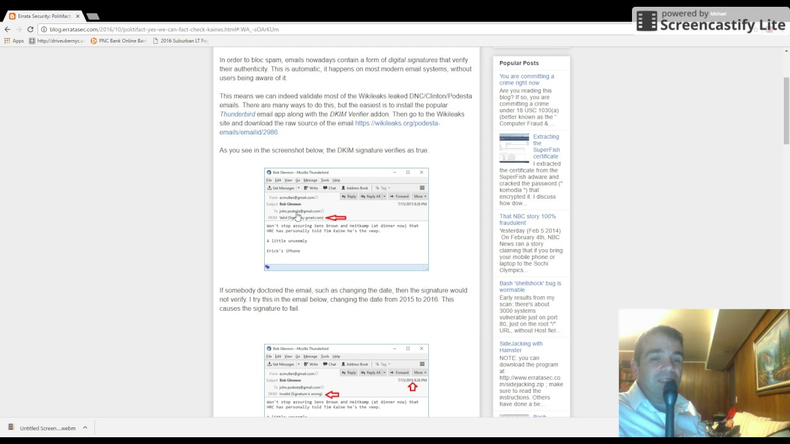
Task: Click the 'digital signatures' italic phrase
Action: pos(412,60)
